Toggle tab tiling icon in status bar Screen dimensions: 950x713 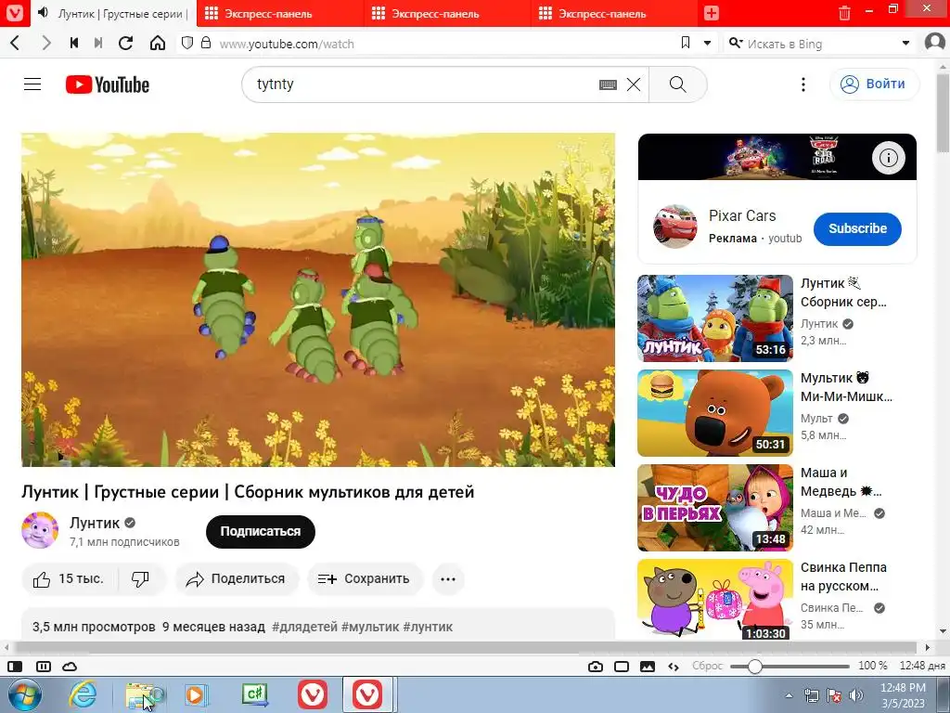pos(44,667)
